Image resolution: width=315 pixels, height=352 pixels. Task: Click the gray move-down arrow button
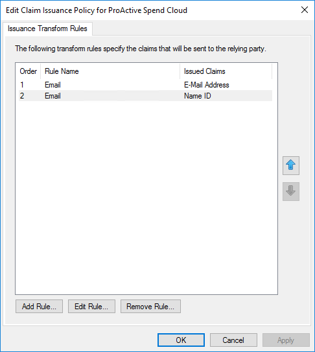point(291,191)
